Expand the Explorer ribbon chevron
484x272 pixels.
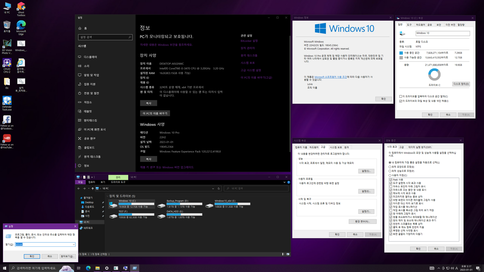pyautogui.click(x=284, y=182)
